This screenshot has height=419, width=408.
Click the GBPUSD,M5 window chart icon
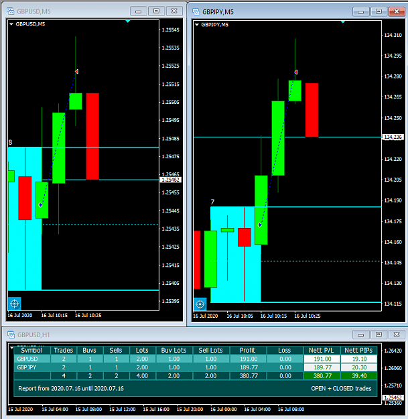(x=11, y=11)
